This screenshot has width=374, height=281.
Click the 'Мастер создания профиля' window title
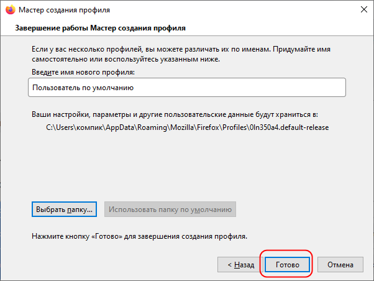point(65,10)
